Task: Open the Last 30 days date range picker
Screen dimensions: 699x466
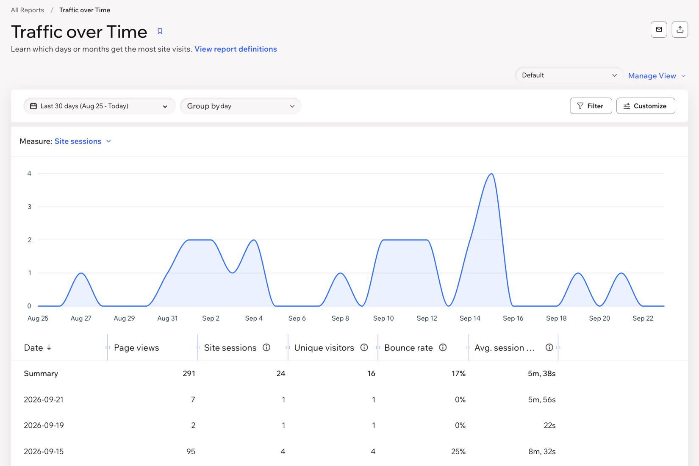Action: [x=100, y=106]
